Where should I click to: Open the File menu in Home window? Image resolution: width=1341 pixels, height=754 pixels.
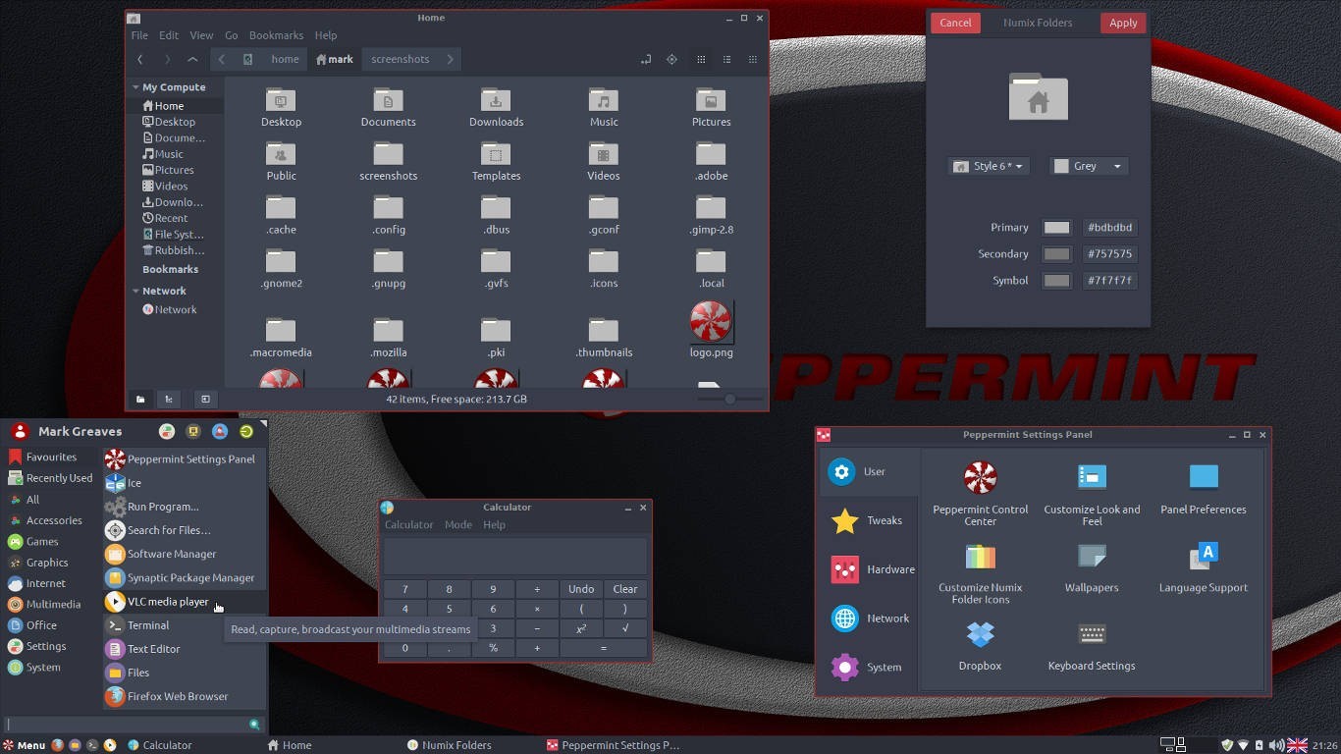pyautogui.click(x=140, y=35)
